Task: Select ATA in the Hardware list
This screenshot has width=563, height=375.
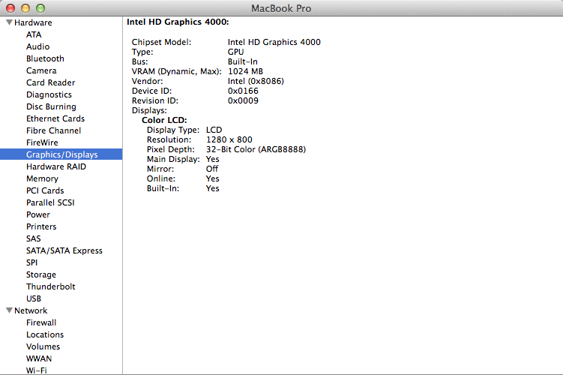Action: 34,34
